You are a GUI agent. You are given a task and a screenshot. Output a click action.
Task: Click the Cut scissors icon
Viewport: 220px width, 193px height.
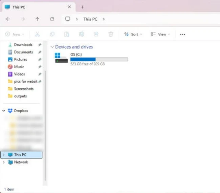tap(37, 34)
